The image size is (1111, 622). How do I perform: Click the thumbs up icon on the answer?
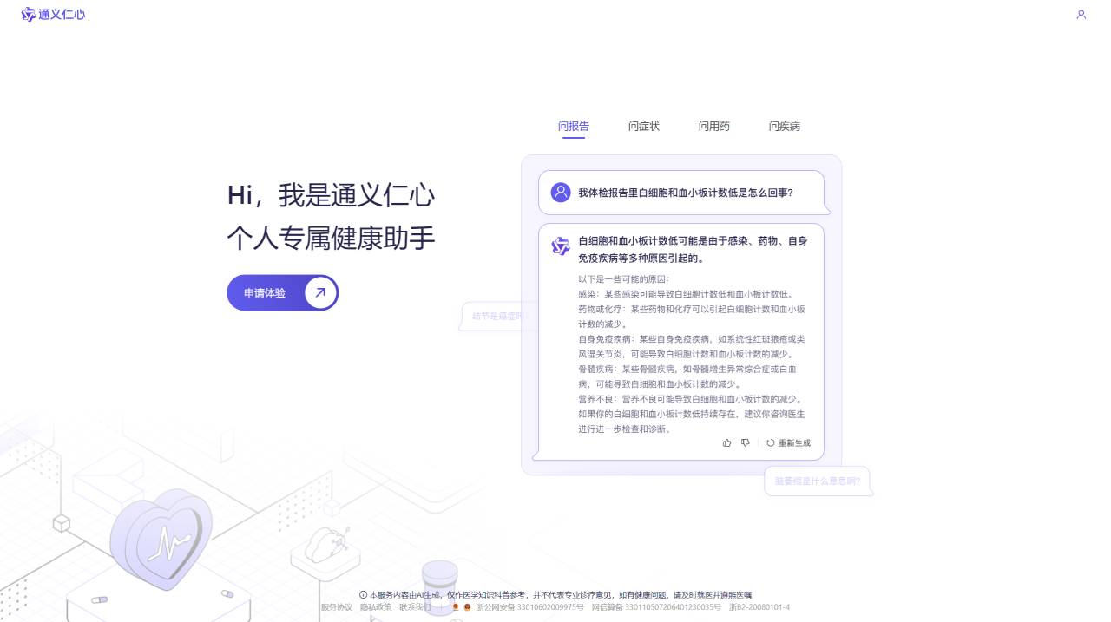(727, 442)
